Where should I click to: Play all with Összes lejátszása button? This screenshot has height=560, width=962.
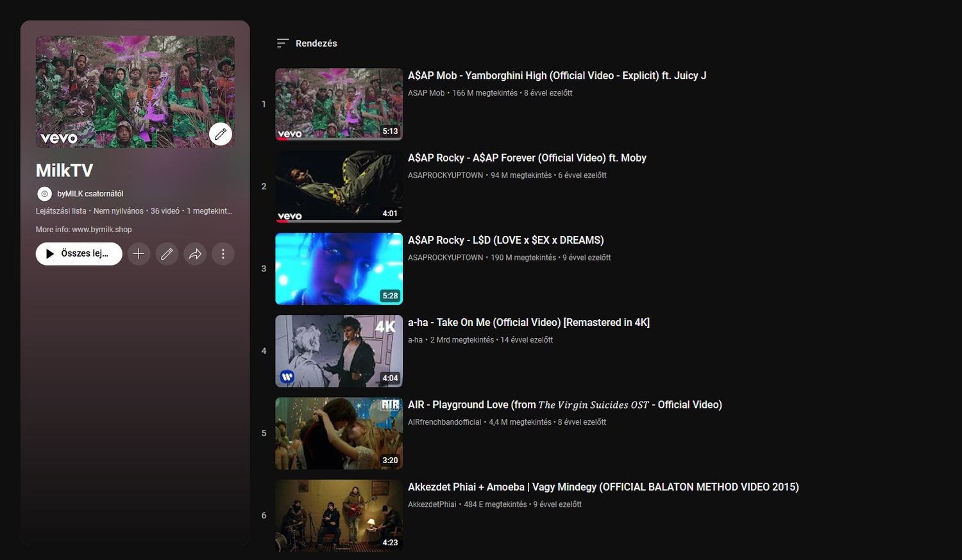[79, 254]
